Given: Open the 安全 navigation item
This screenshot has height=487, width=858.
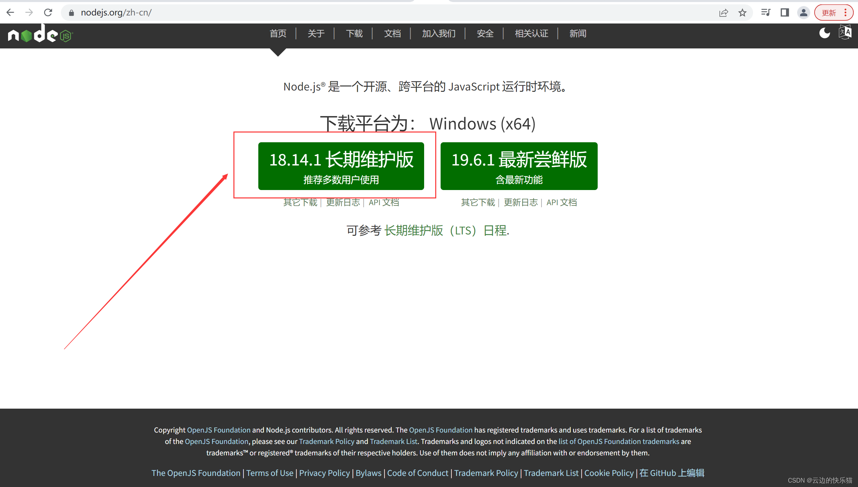Looking at the screenshot, I should tap(485, 33).
